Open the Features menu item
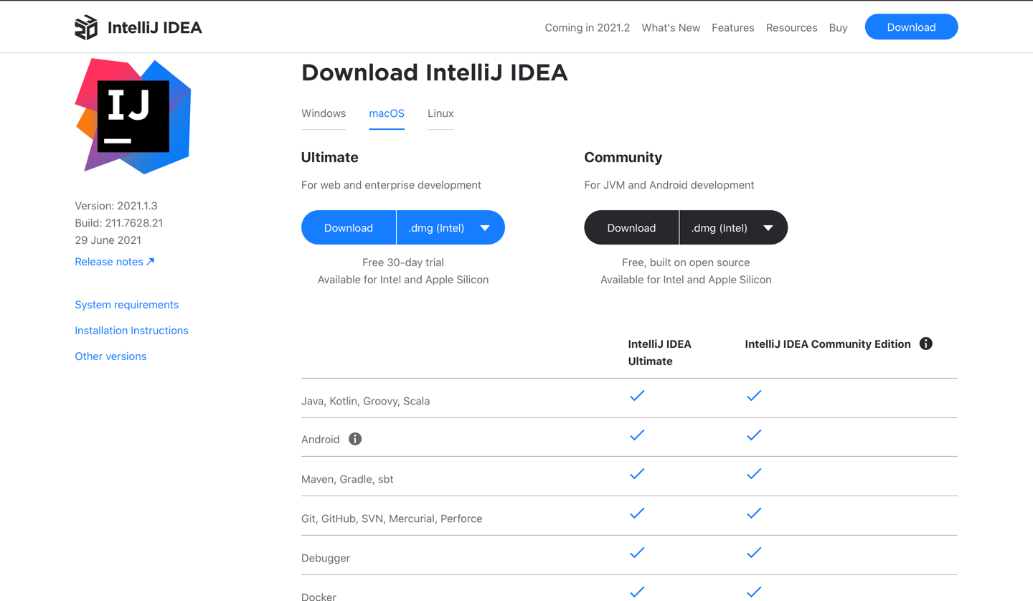This screenshot has width=1033, height=601. coord(732,27)
